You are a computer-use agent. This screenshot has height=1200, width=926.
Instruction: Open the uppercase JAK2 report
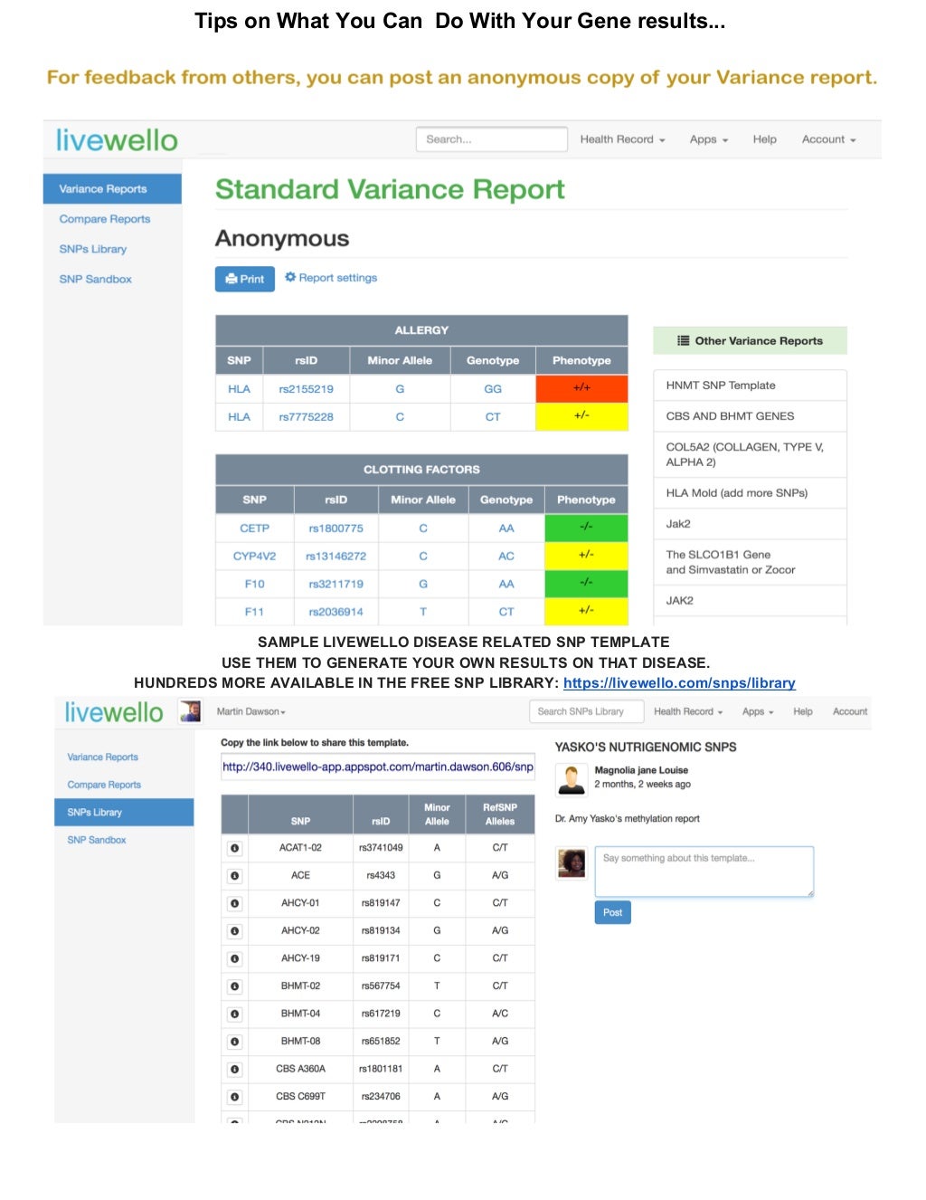tap(750, 601)
